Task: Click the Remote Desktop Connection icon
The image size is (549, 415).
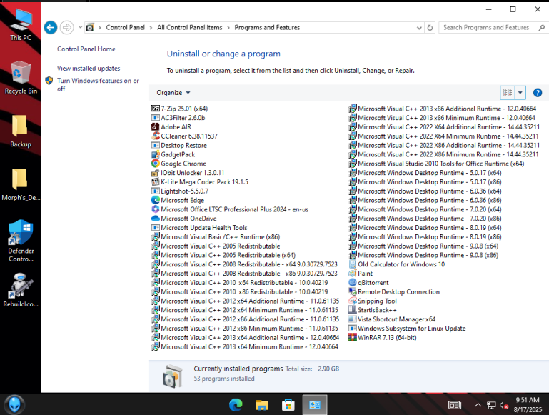Action: click(x=352, y=291)
